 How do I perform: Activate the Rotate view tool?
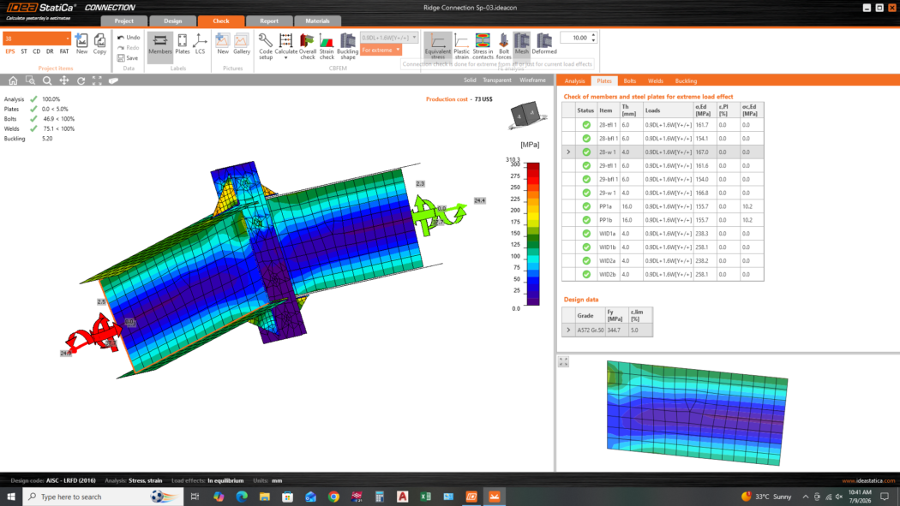[x=81, y=80]
